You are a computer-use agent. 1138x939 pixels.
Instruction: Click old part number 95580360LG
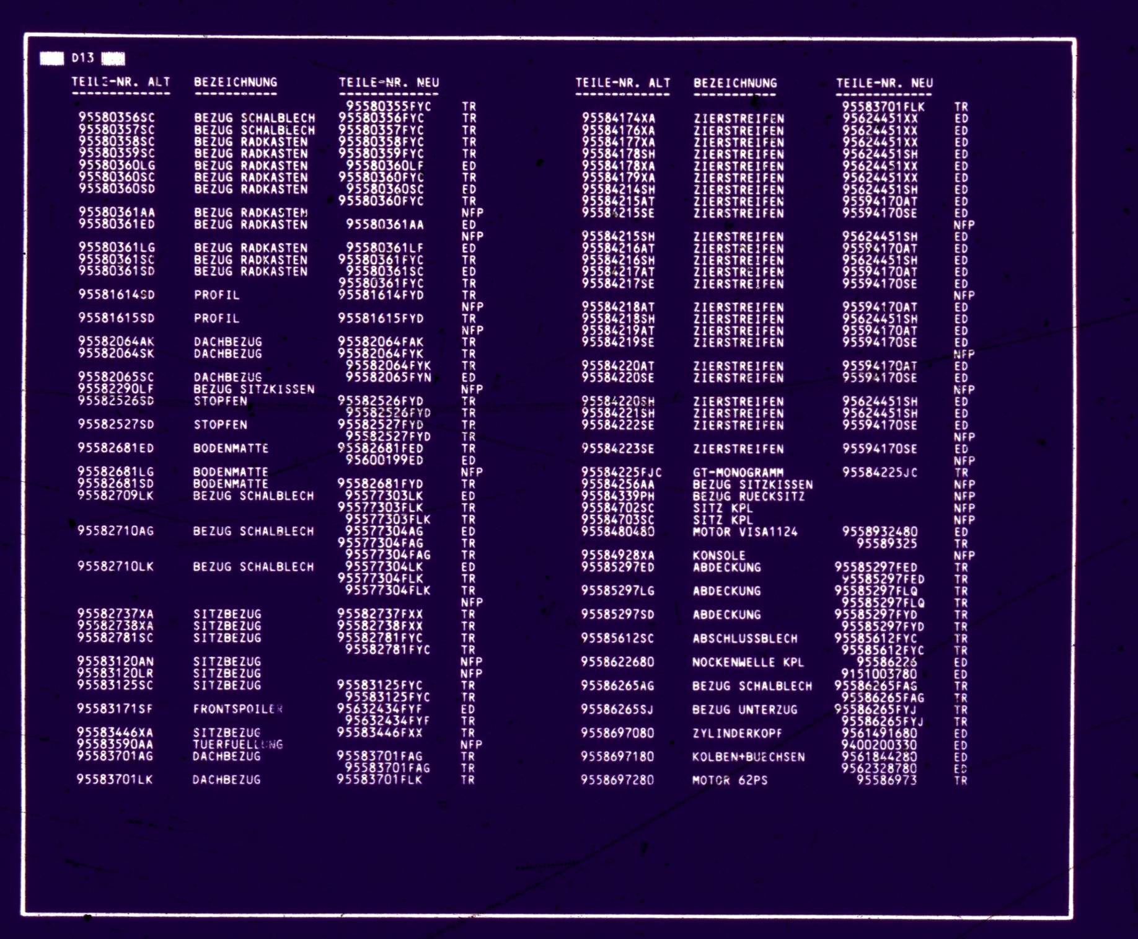pyautogui.click(x=117, y=166)
